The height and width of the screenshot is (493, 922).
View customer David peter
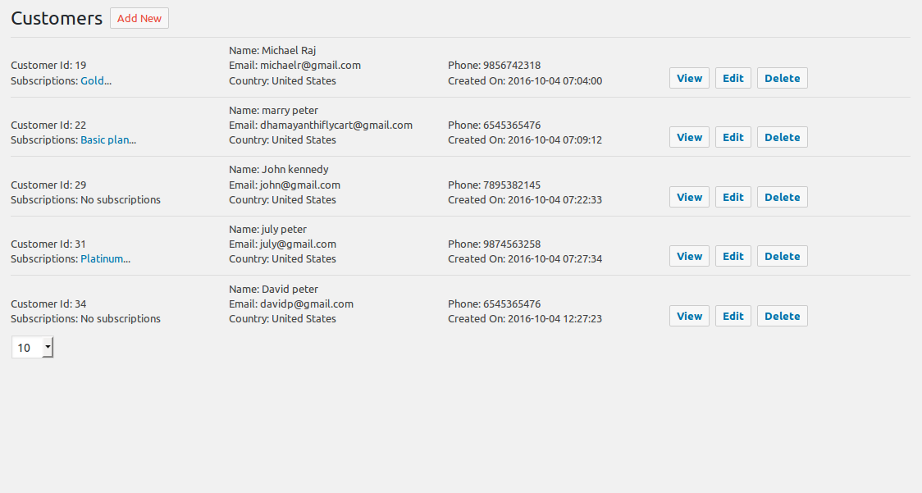(689, 316)
